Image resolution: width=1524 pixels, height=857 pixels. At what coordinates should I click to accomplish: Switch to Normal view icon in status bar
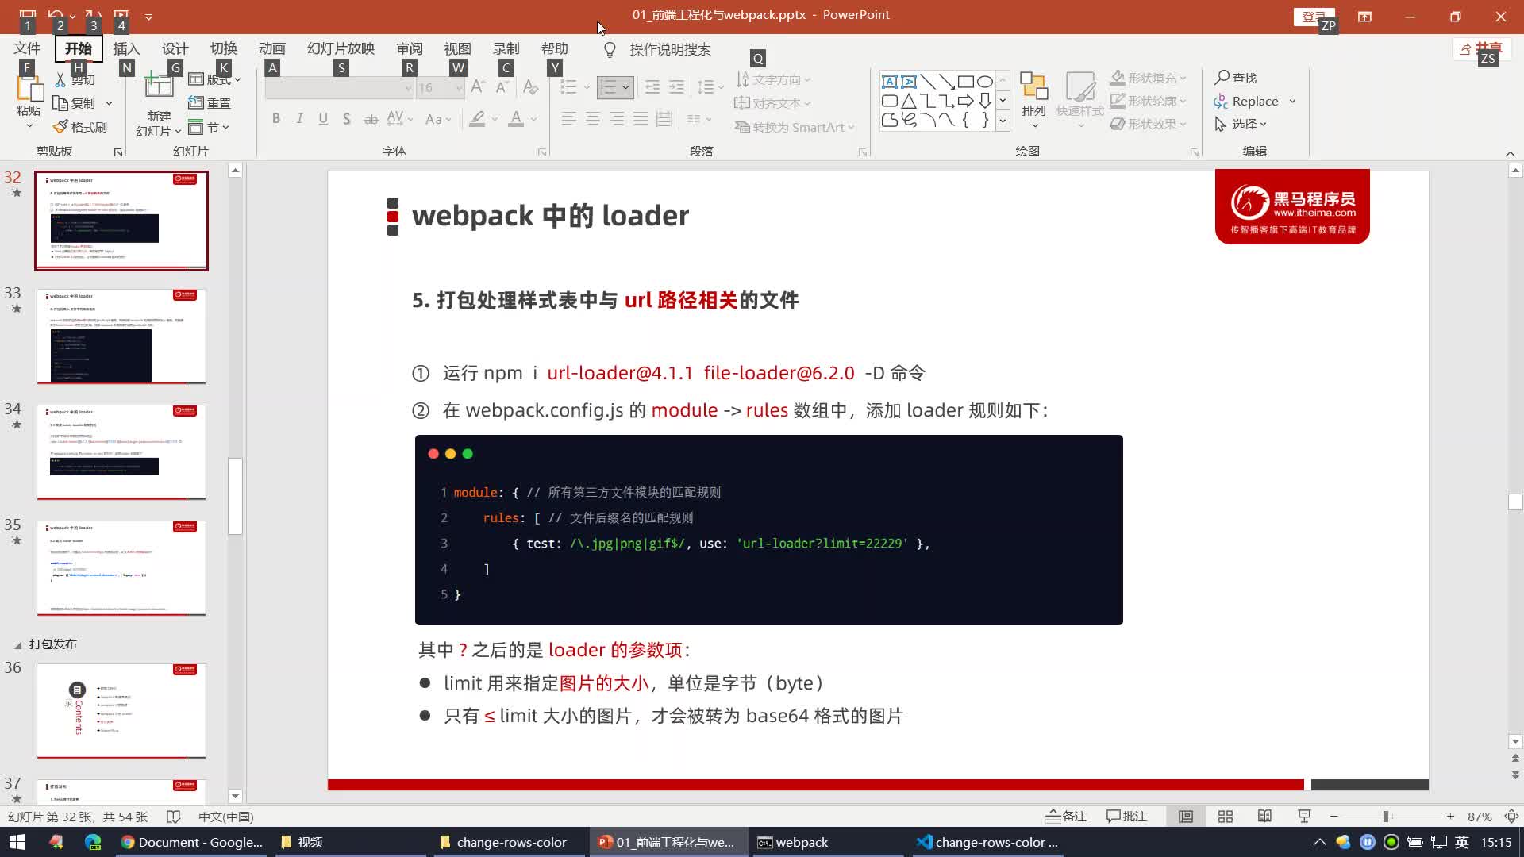coord(1186,817)
